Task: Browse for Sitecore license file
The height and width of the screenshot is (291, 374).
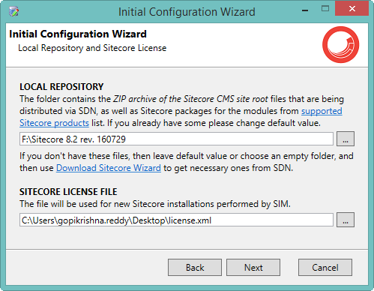Action: point(346,220)
